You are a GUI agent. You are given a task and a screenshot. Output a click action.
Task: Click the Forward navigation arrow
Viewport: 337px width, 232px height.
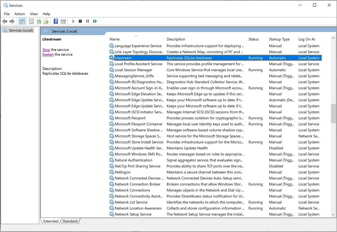click(12, 21)
